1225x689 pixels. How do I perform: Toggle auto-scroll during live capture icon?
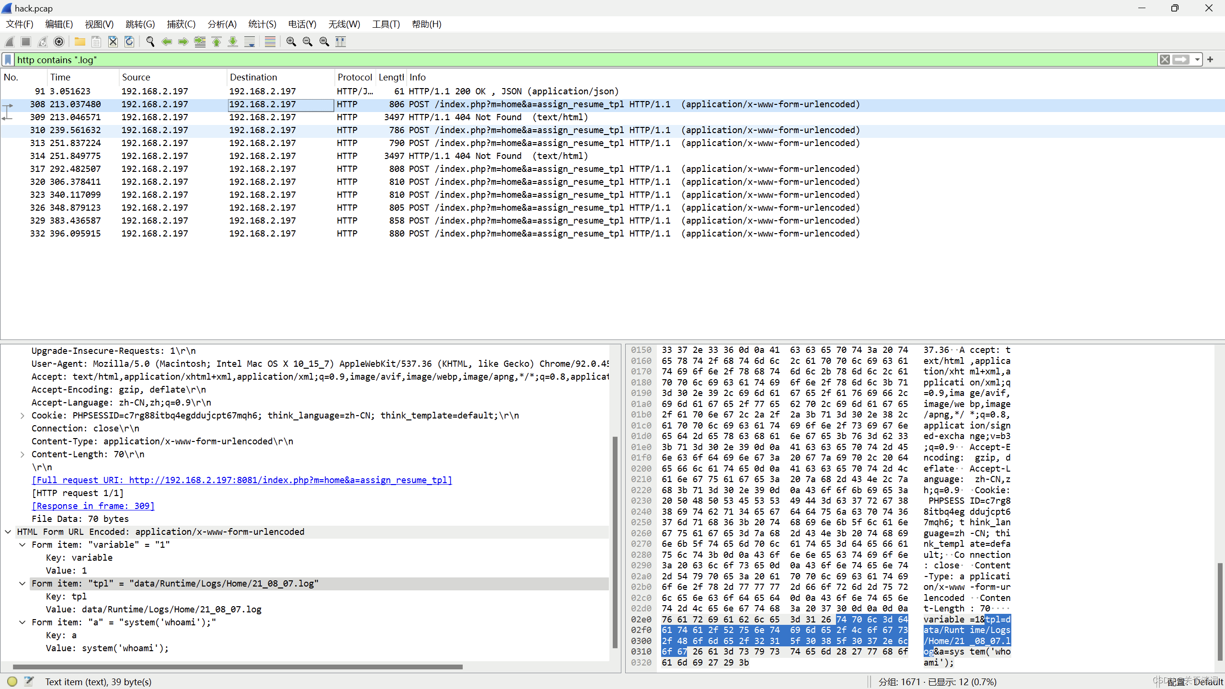pos(250,42)
